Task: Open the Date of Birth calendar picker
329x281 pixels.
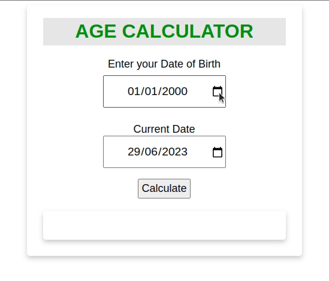Action: click(x=218, y=91)
